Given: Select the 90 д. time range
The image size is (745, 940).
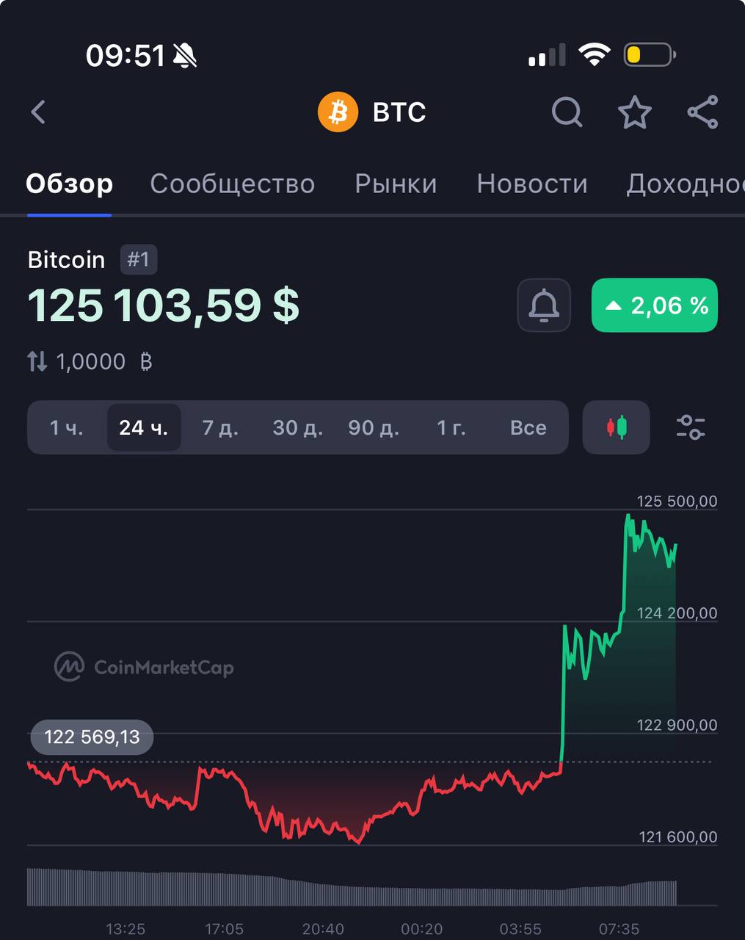Looking at the screenshot, I should (x=374, y=427).
